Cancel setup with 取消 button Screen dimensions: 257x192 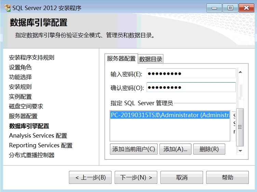181,178
